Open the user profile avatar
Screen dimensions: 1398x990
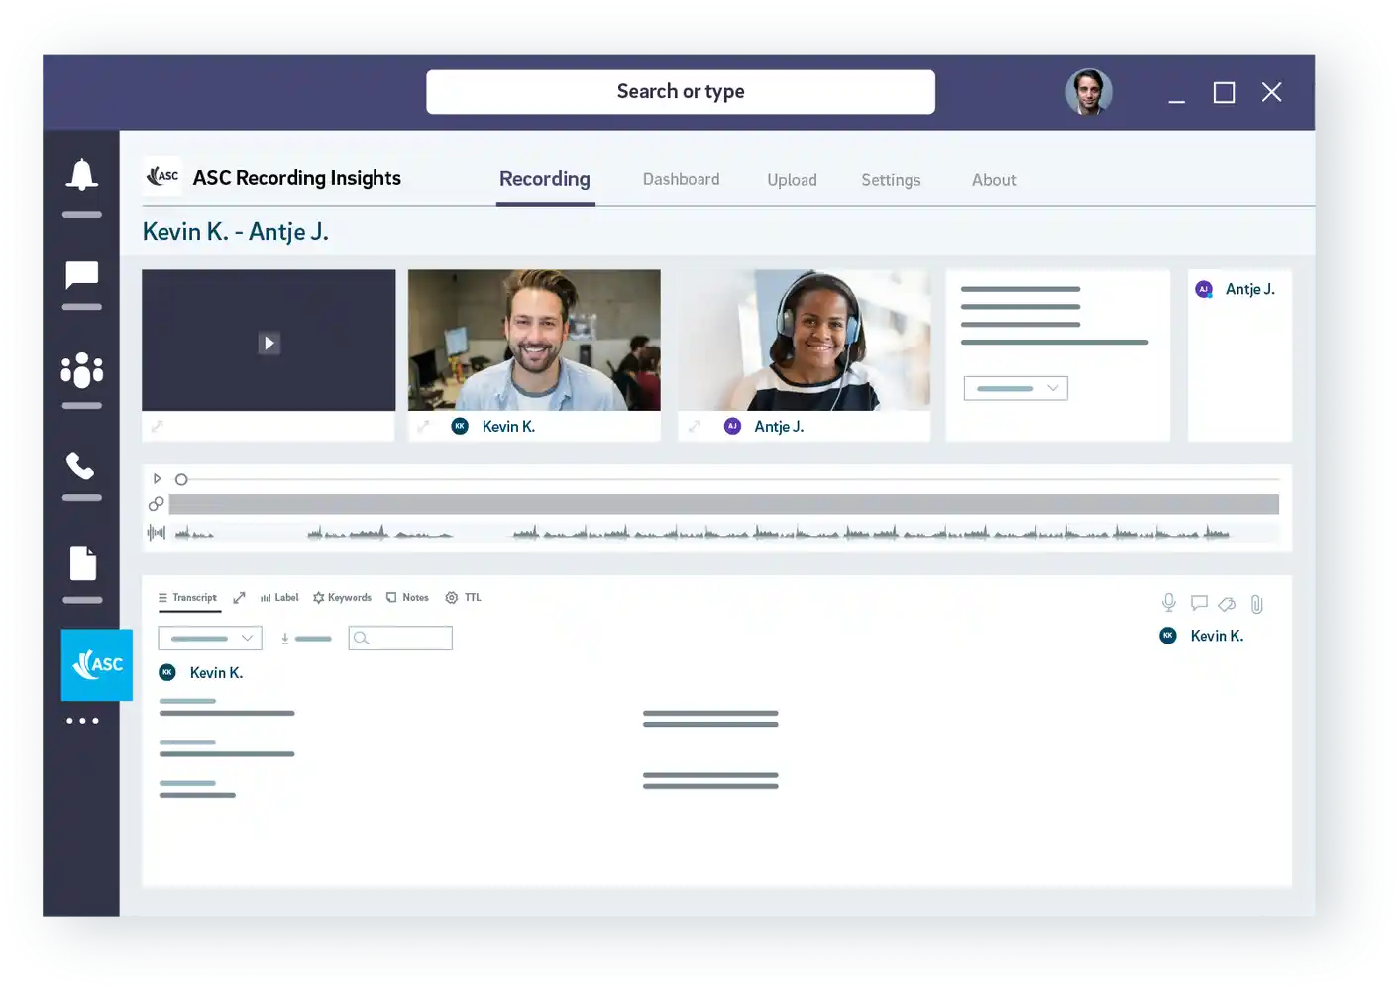1089,92
